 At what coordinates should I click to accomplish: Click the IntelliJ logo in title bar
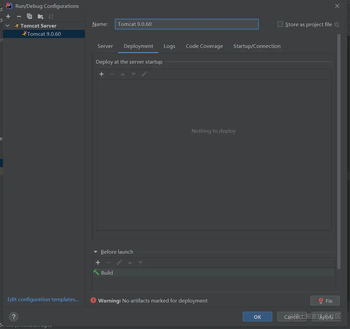pos(9,6)
